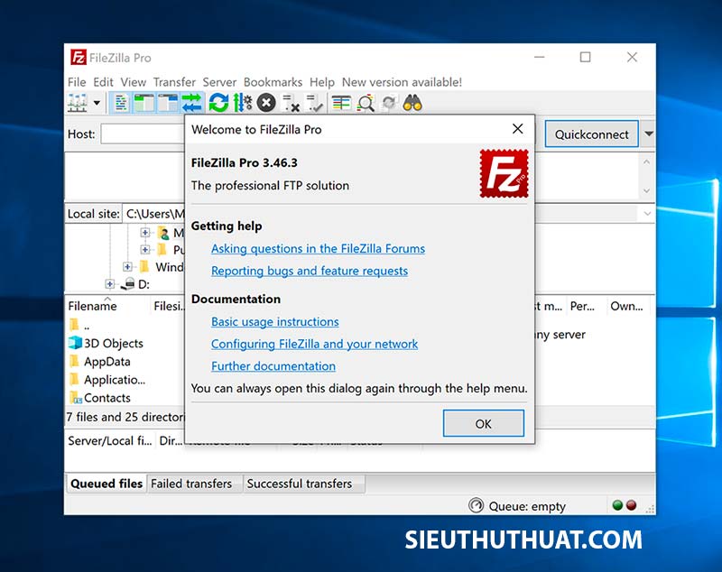Open Reporting bugs and feature requests link
The image size is (722, 572).
[x=310, y=271]
